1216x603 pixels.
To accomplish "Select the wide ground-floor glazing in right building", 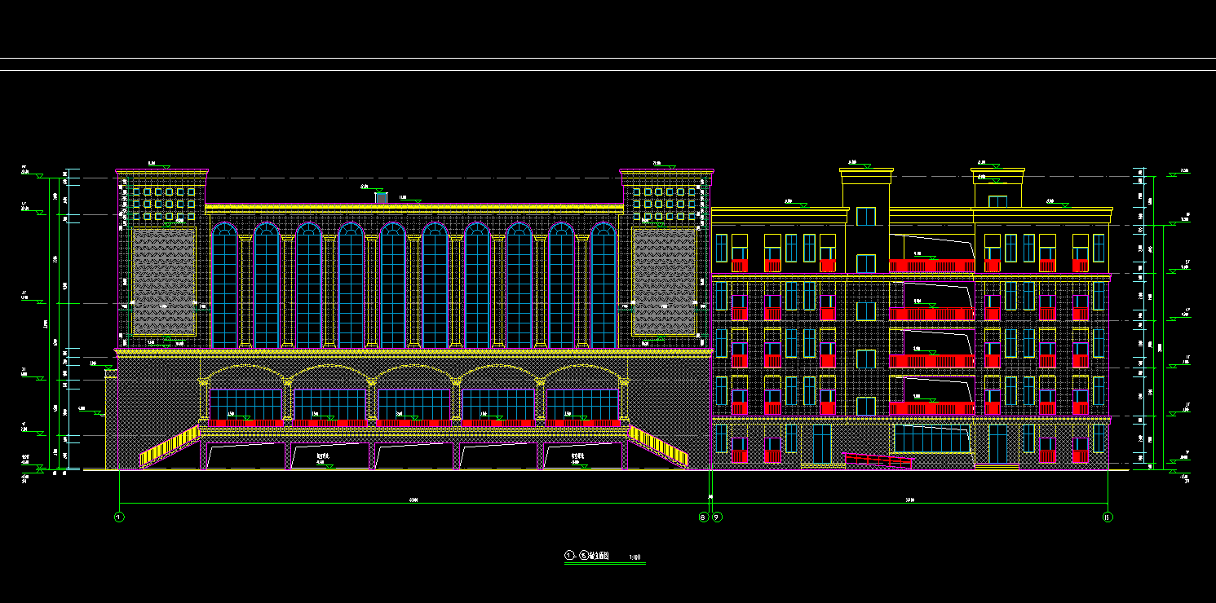I will pos(932,439).
